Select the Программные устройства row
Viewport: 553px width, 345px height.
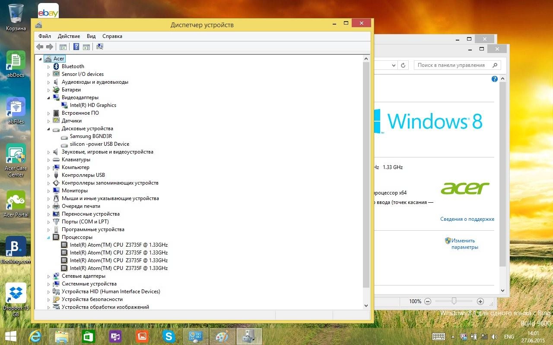pos(93,229)
